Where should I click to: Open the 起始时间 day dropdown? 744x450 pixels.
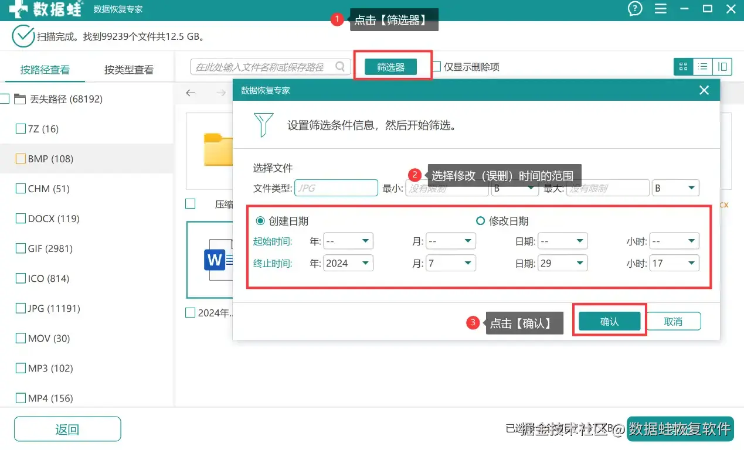(x=562, y=241)
